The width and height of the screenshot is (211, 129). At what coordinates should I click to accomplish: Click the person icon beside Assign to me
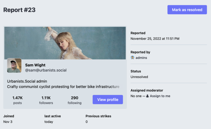click(147, 96)
